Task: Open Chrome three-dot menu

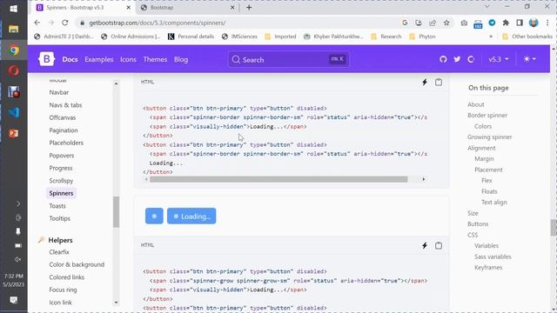Action: coord(547,23)
